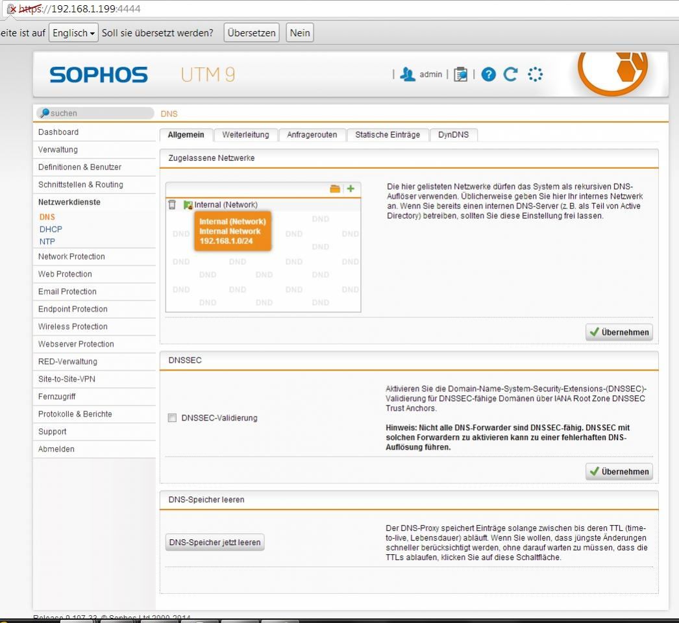679x623 pixels.
Task: Open Site-to-Site-VPN menu
Action: [94, 379]
